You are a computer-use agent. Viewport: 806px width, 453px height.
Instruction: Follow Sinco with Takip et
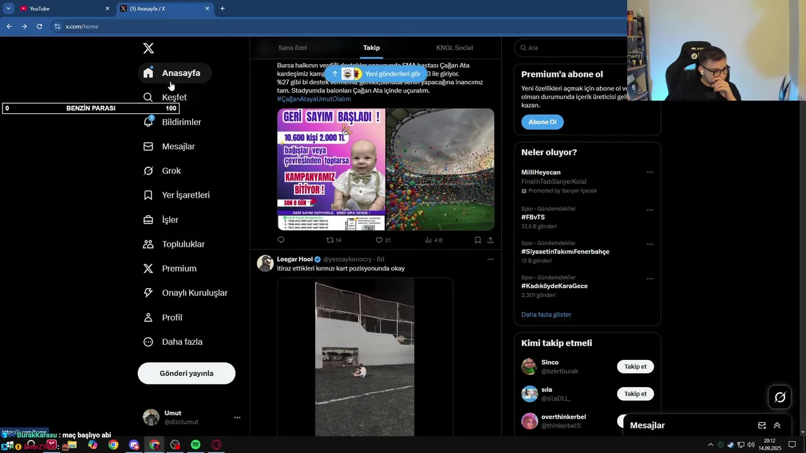(635, 367)
